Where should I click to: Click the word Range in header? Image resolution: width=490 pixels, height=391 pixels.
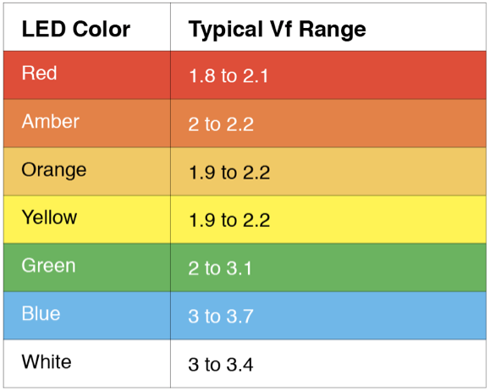pos(333,30)
